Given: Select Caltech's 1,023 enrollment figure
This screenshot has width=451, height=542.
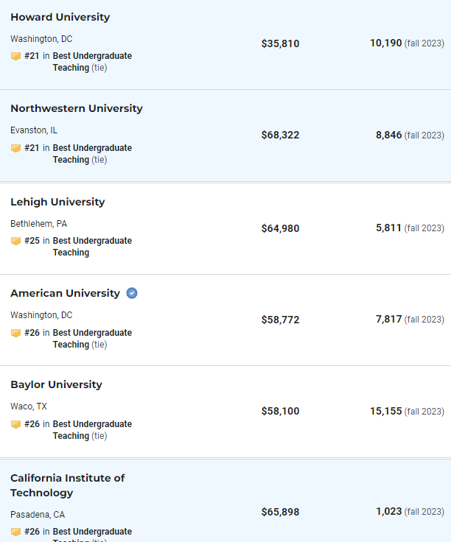Looking at the screenshot, I should click(x=389, y=511).
